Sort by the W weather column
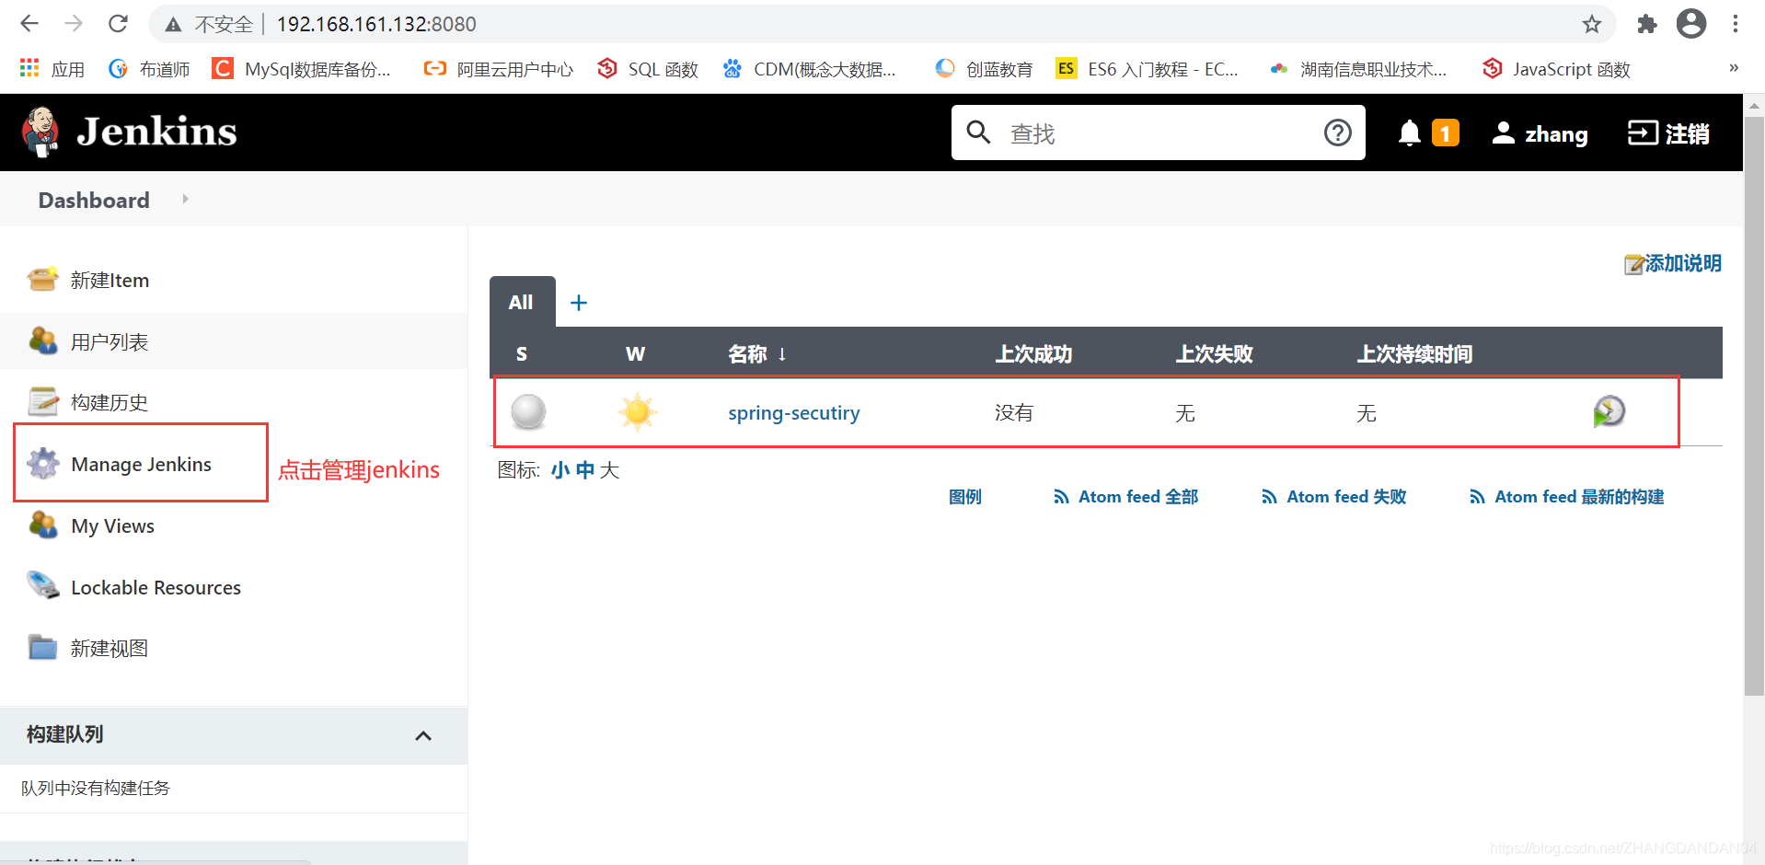This screenshot has height=865, width=1765. point(635,354)
